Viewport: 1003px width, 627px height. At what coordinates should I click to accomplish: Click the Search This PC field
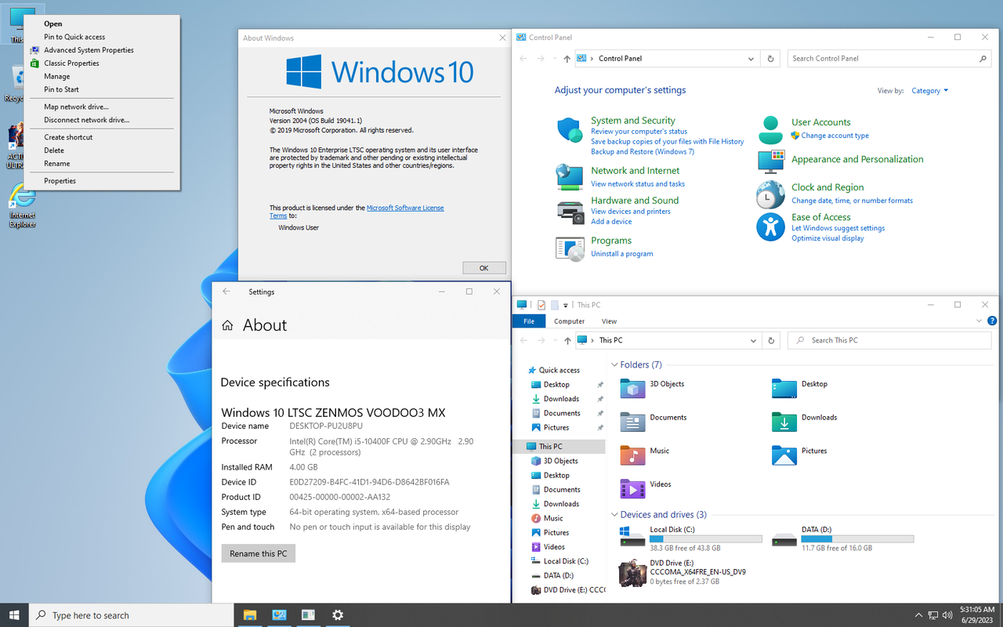[889, 340]
